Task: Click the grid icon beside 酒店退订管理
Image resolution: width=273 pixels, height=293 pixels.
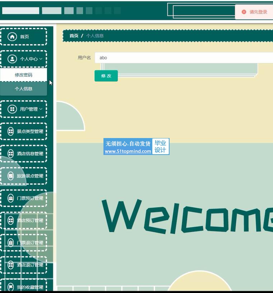Action: pyautogui.click(x=11, y=265)
